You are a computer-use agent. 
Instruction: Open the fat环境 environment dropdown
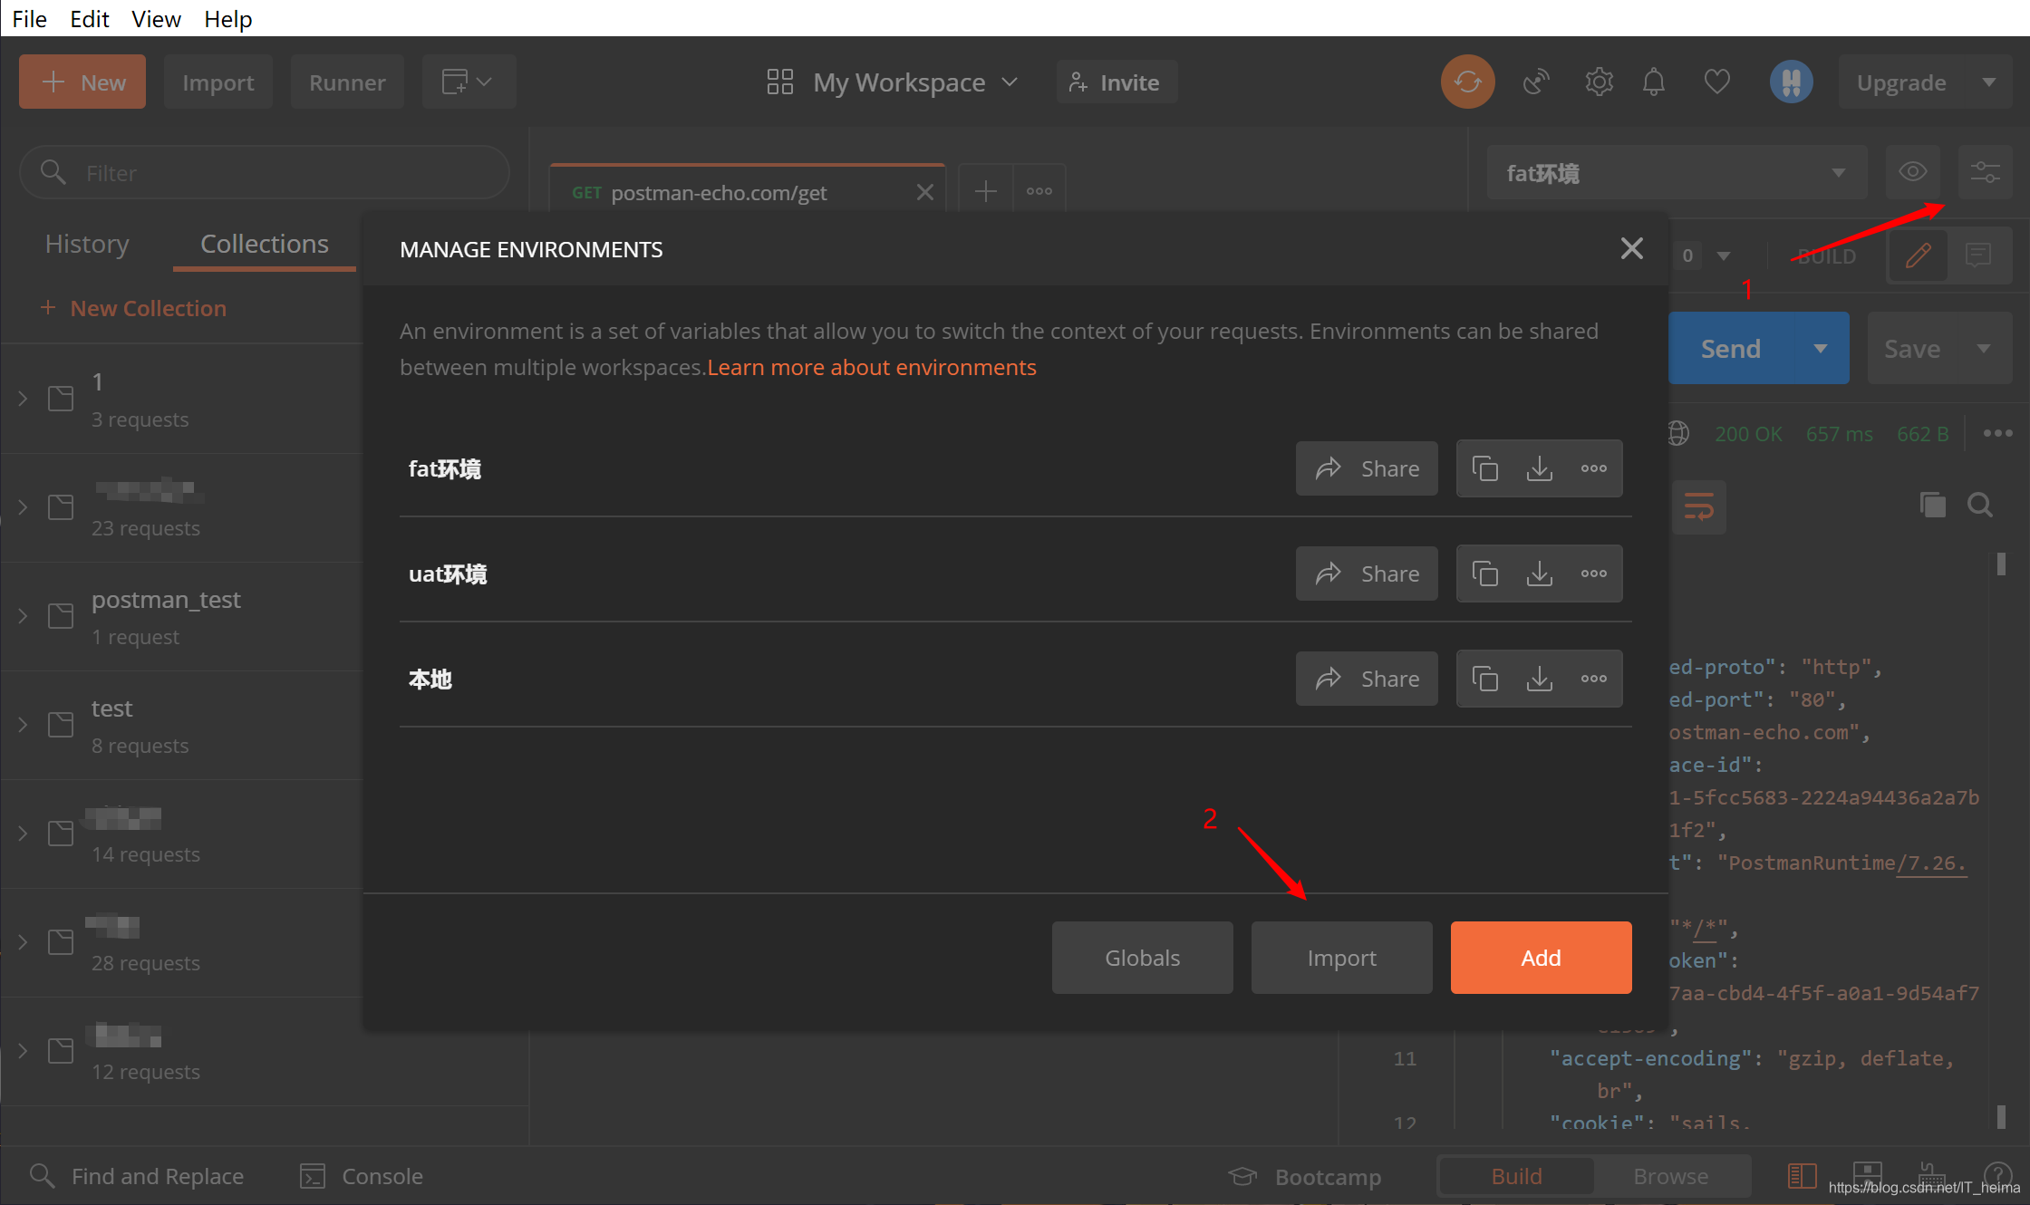pyautogui.click(x=1676, y=172)
